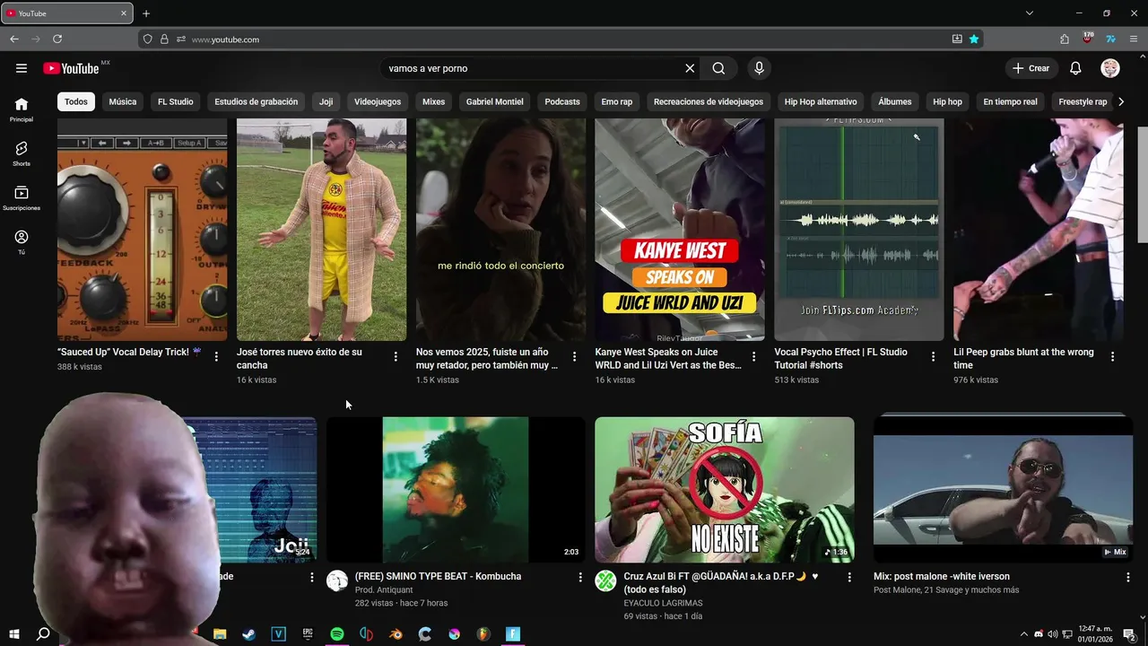Open the uBlock extension with badge 170

[x=1087, y=39]
